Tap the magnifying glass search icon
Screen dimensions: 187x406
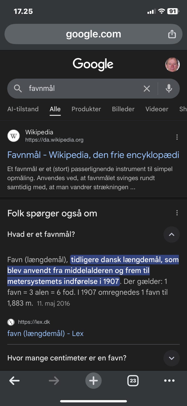18,89
